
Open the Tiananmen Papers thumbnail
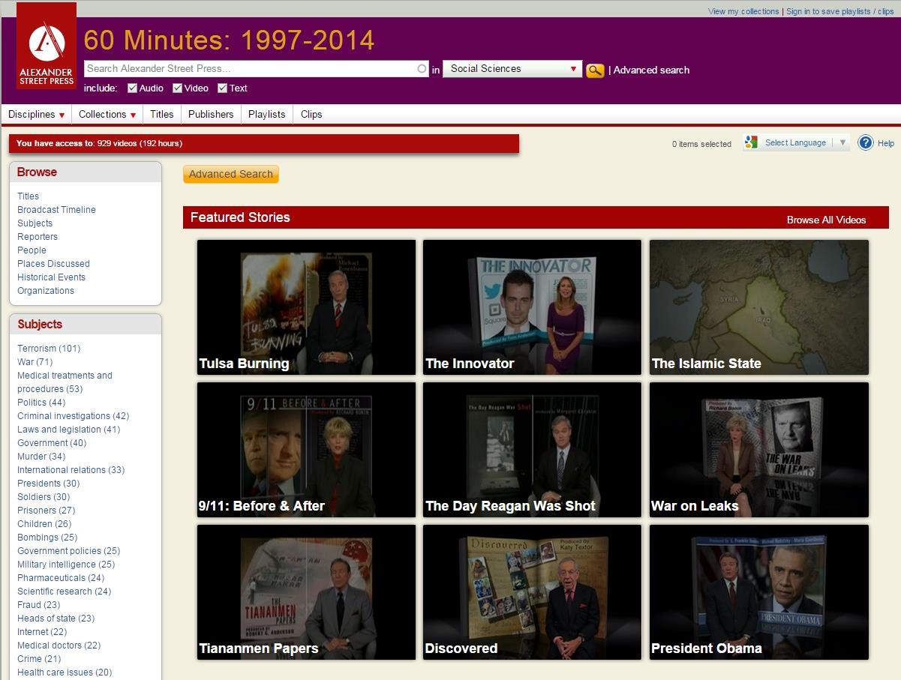pyautogui.click(x=306, y=592)
